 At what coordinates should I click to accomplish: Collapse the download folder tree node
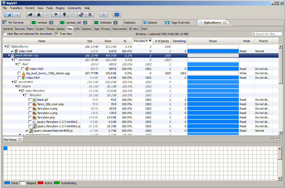click(12, 60)
